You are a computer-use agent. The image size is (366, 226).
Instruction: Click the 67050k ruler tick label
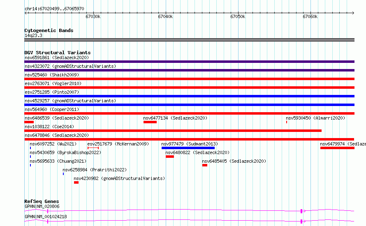238,16
